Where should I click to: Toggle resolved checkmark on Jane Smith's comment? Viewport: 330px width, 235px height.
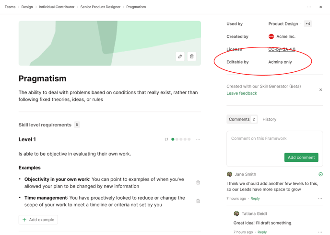coord(320,174)
